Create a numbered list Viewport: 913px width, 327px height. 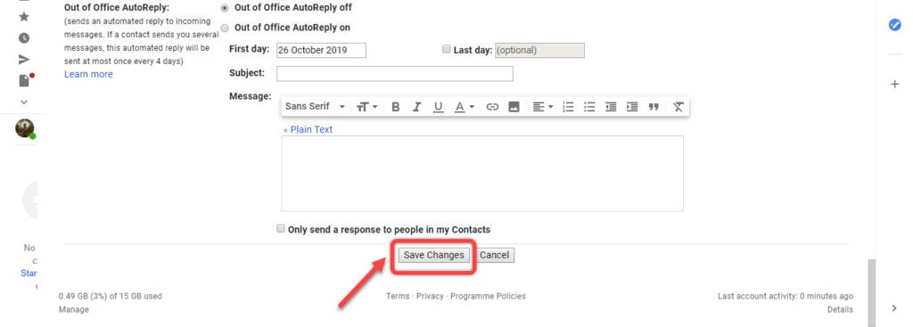[568, 107]
